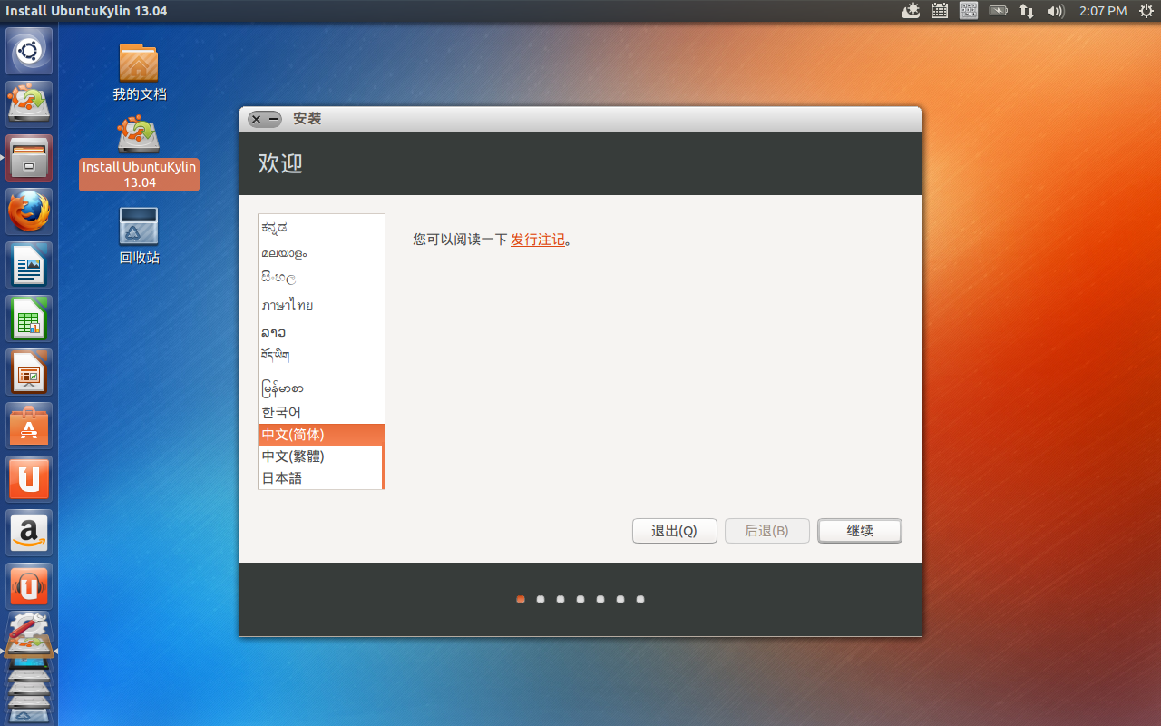
Task: Select ಕನ್ನಡ in the language list
Action: pyautogui.click(x=320, y=228)
